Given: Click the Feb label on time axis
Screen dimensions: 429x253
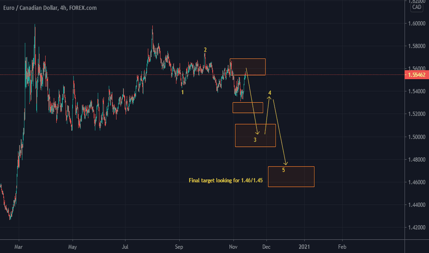Looking at the screenshot, I should pos(342,247).
